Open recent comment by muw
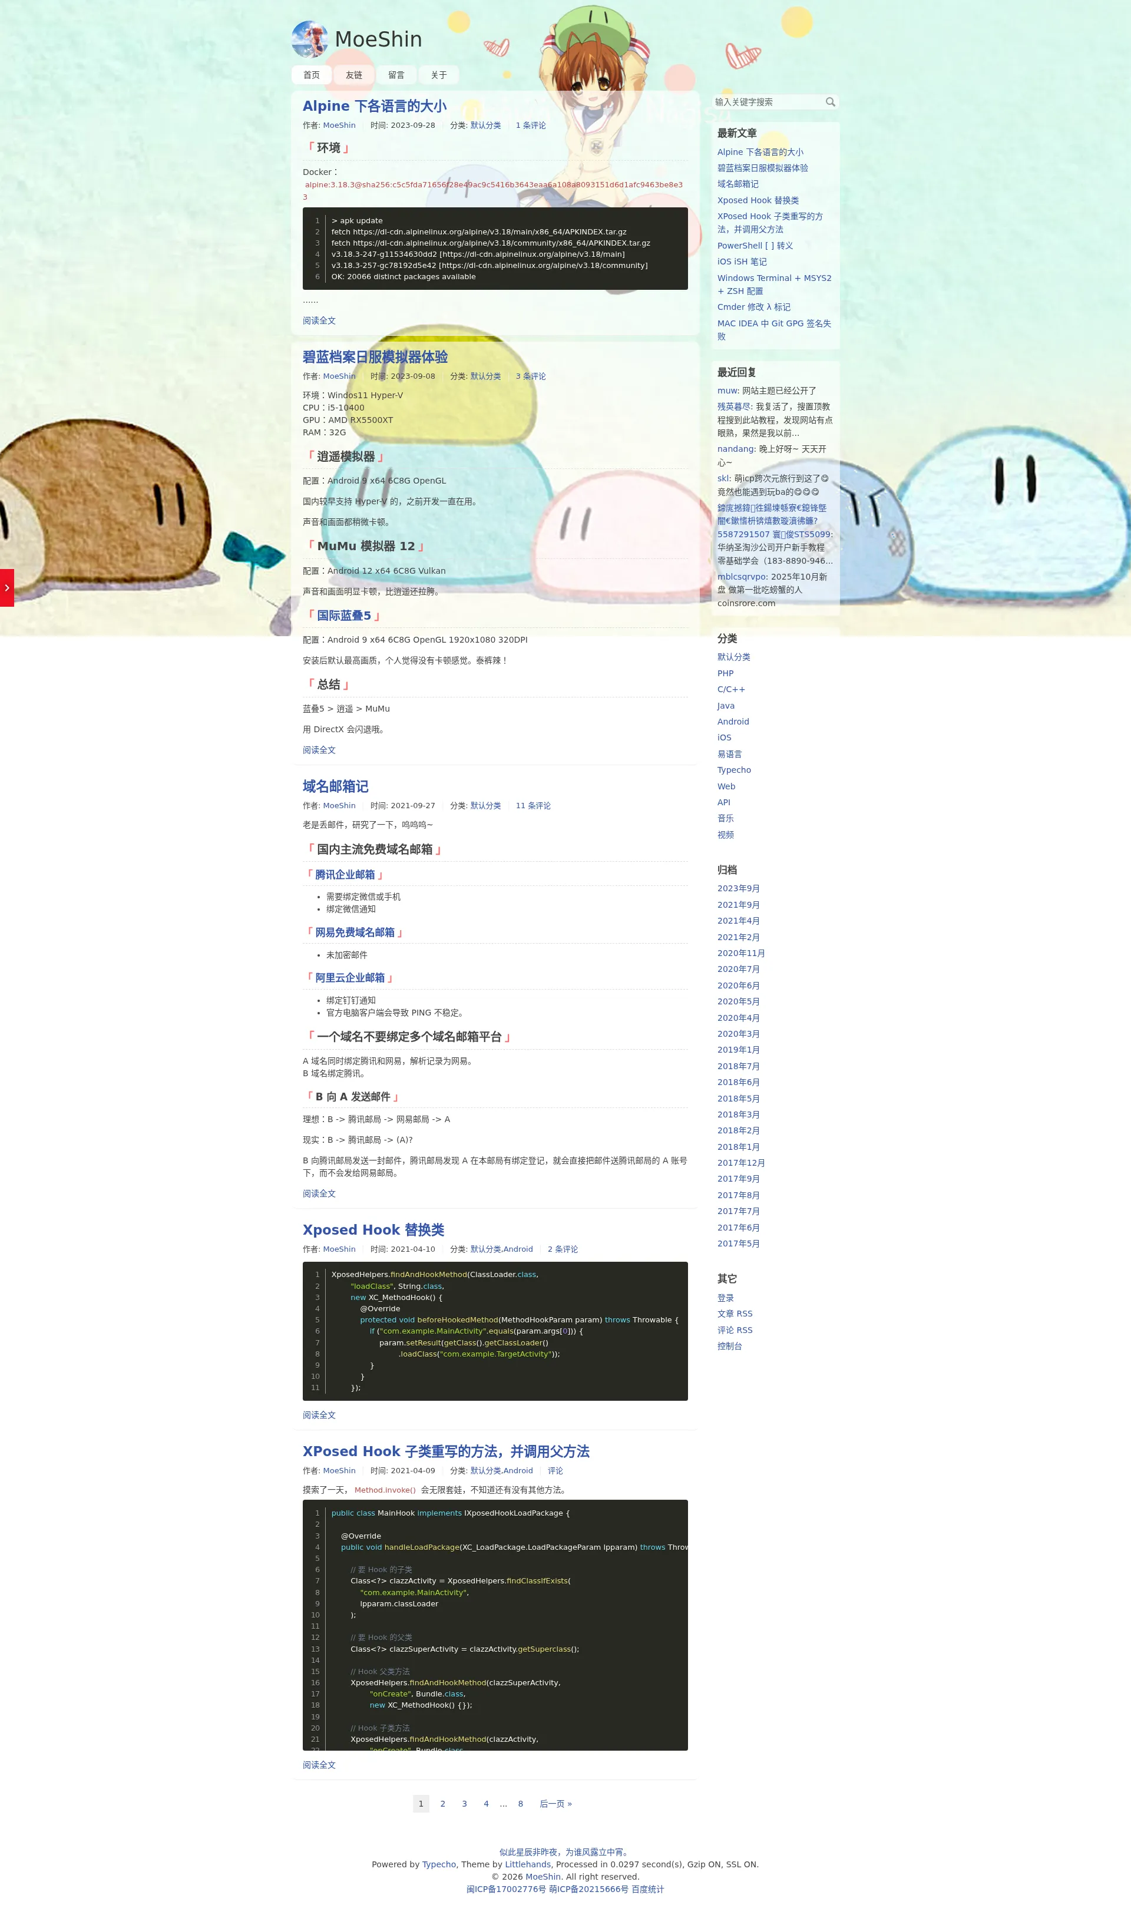This screenshot has height=1905, width=1131. click(728, 390)
